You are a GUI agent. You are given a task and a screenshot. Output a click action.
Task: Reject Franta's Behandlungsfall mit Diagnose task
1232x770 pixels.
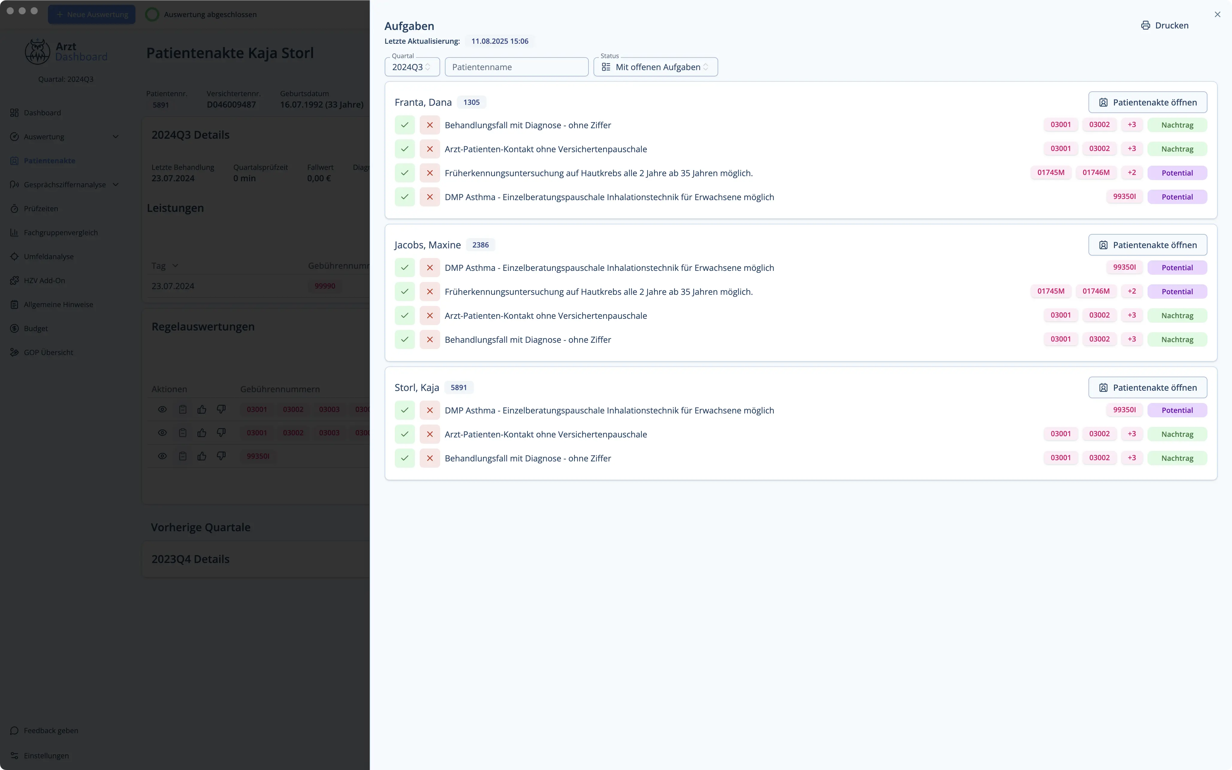pos(430,125)
